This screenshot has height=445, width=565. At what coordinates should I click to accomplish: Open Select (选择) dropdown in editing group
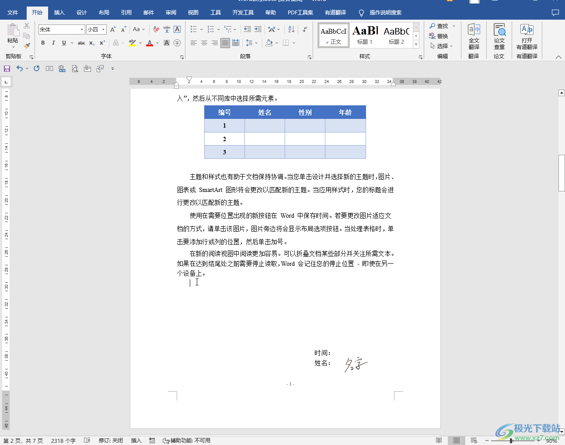[x=442, y=45]
